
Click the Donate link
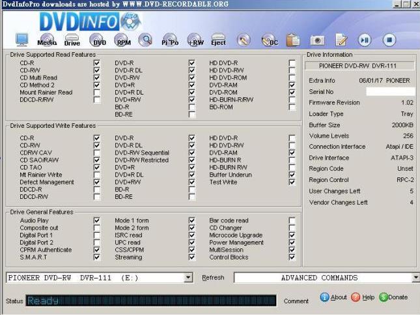coord(393,297)
